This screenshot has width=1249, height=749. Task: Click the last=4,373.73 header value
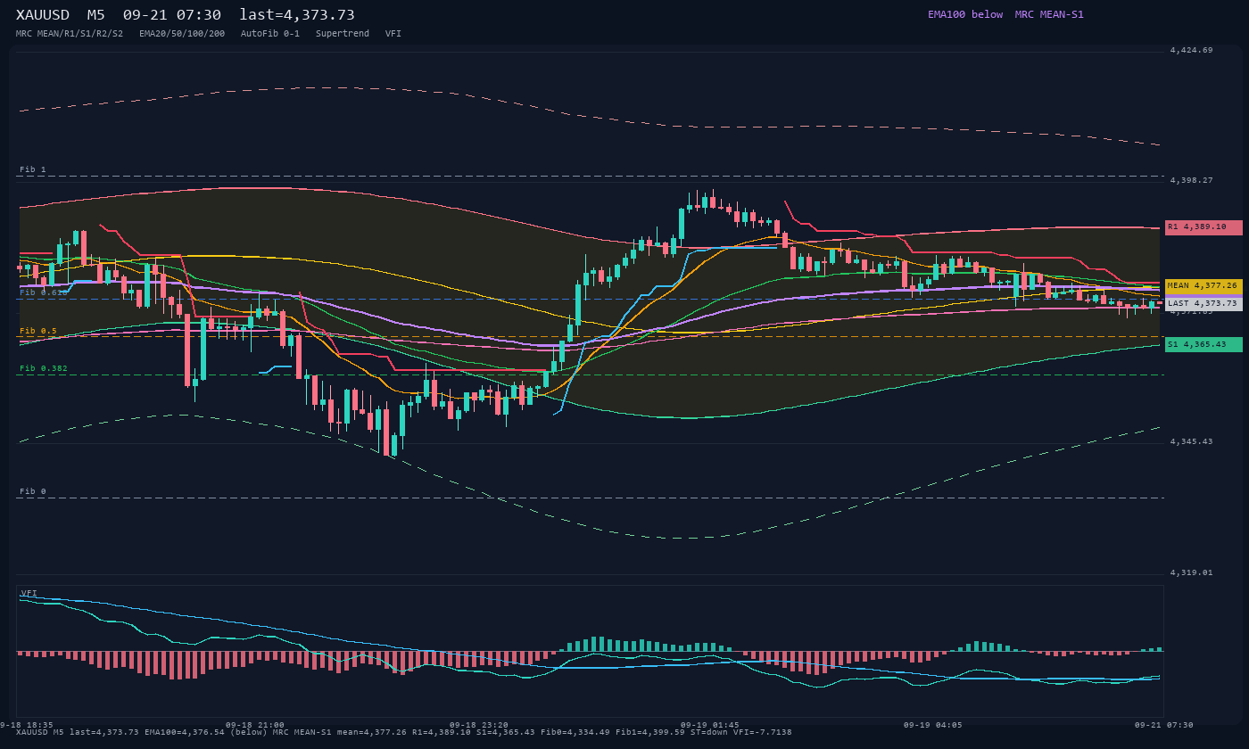[x=297, y=15]
